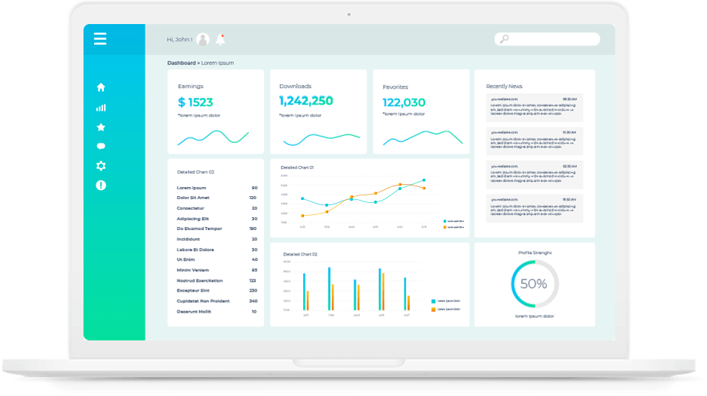
Task: Click the Profile Strenght title
Action: [535, 252]
